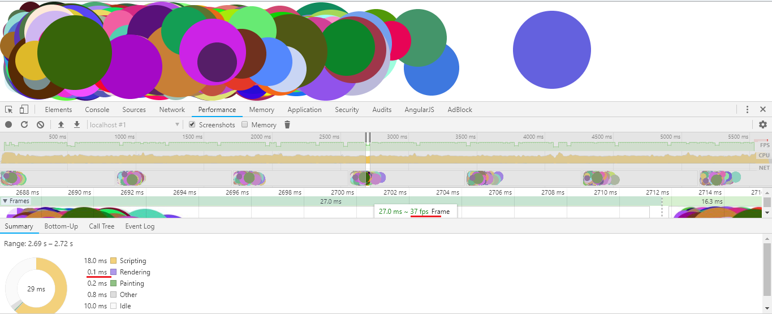Enable the Memory checkbox
The width and height of the screenshot is (772, 314).
point(245,124)
